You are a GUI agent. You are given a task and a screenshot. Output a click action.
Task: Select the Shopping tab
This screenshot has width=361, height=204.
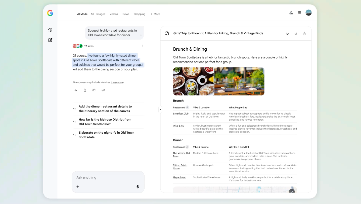140,14
